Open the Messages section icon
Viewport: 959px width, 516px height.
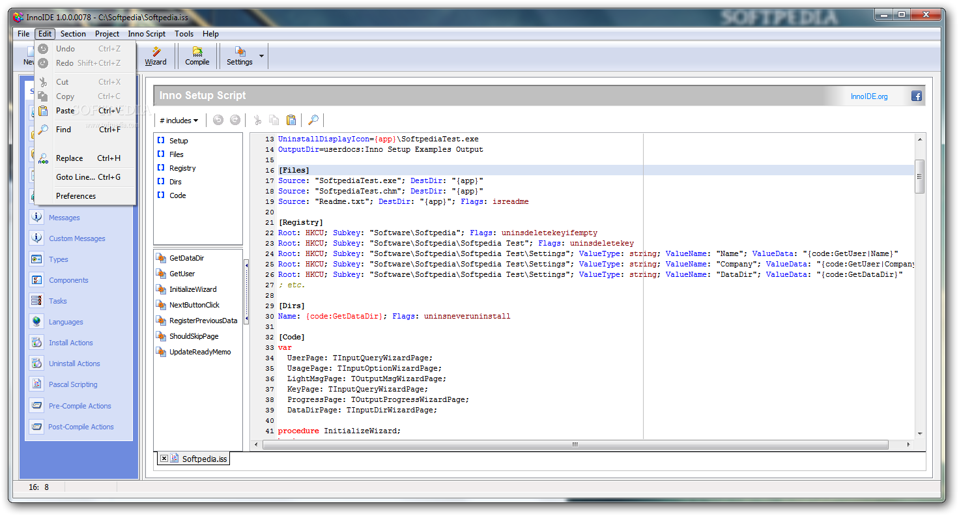[37, 218]
